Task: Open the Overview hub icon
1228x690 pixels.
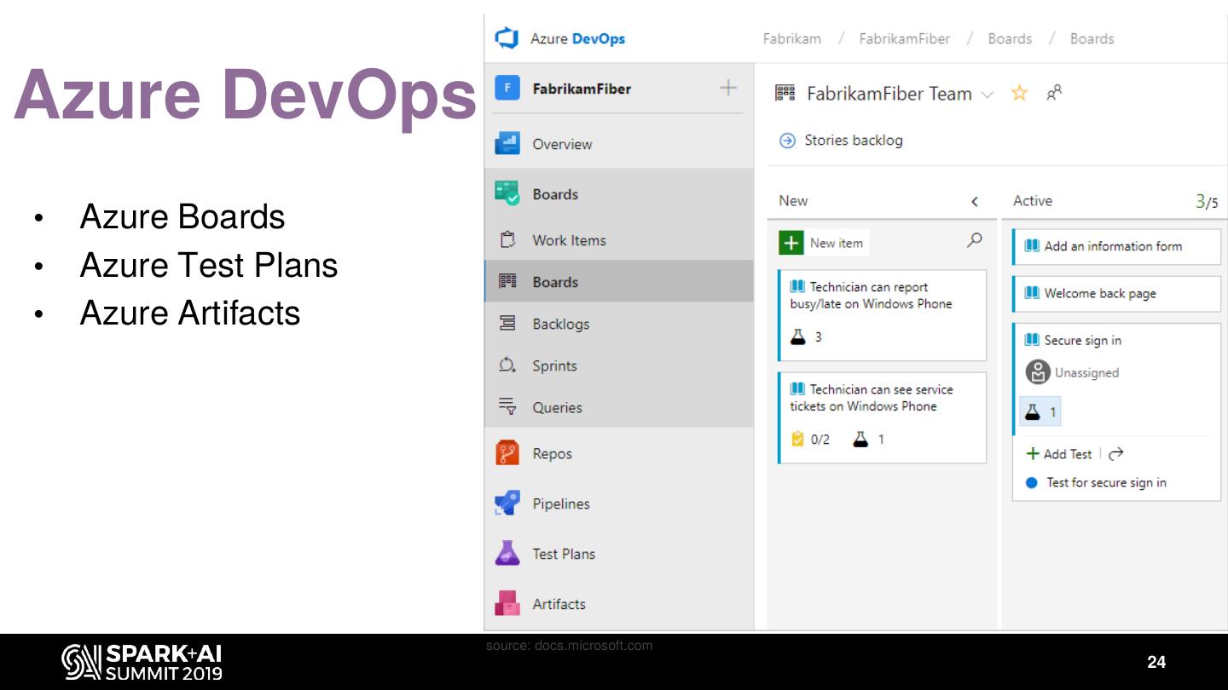Action: (x=507, y=144)
